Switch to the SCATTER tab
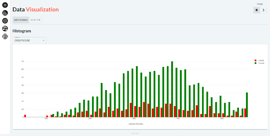 35,20
